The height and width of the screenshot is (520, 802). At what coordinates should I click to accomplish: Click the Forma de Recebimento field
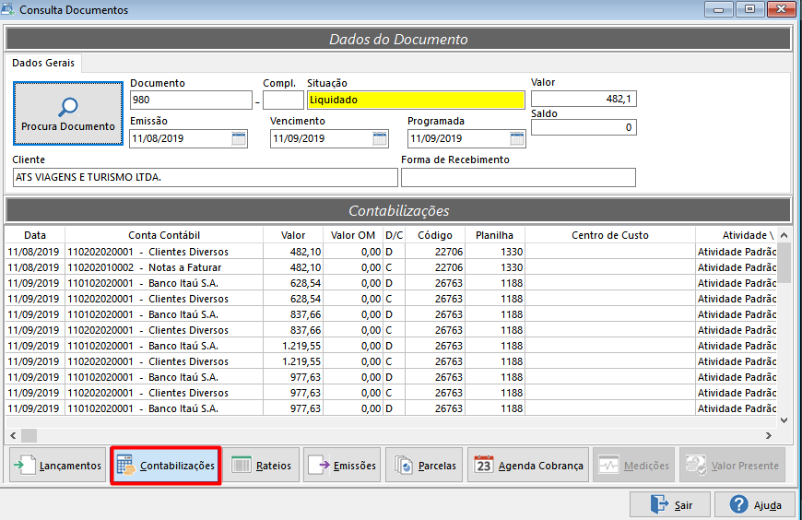point(518,178)
